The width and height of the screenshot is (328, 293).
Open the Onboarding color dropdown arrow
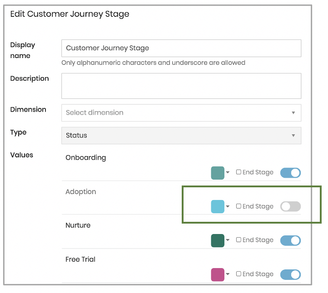click(x=228, y=172)
